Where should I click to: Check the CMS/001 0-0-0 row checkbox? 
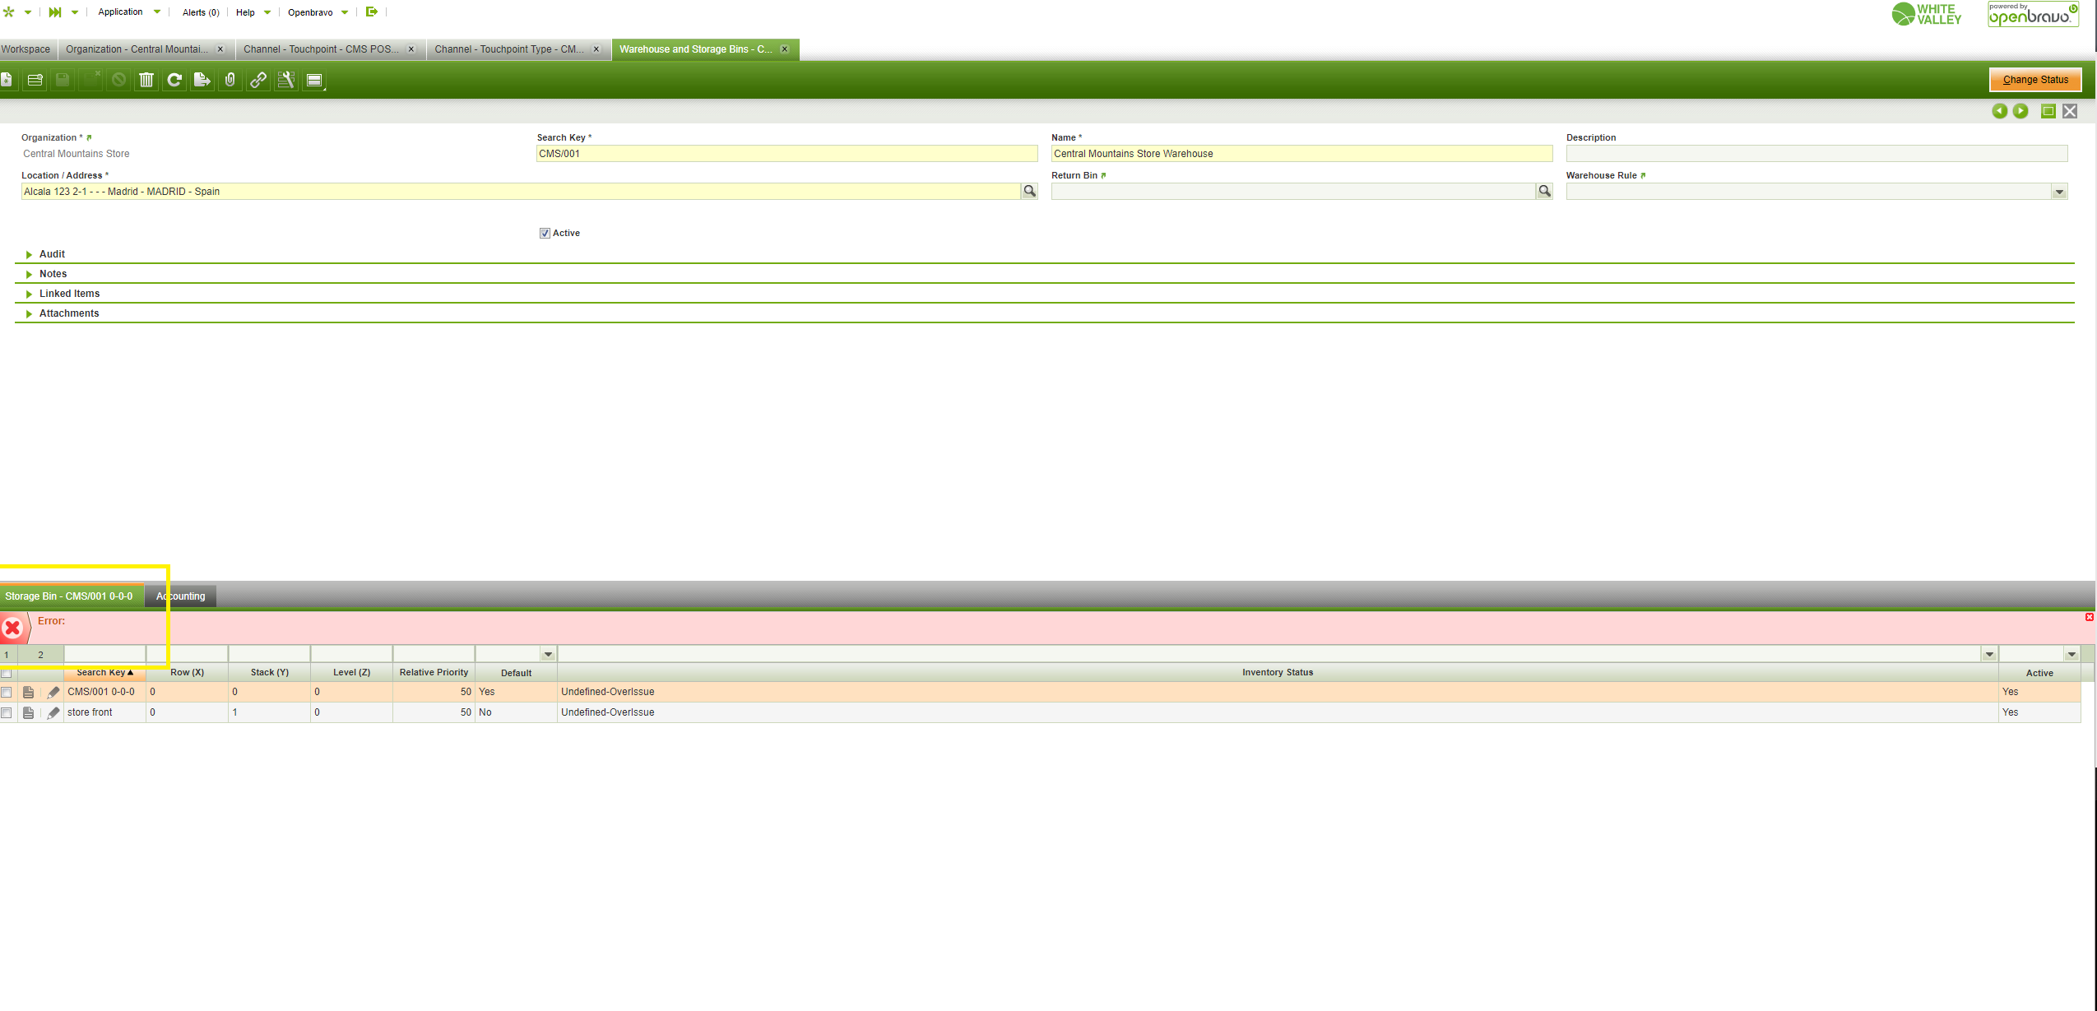pyautogui.click(x=7, y=692)
